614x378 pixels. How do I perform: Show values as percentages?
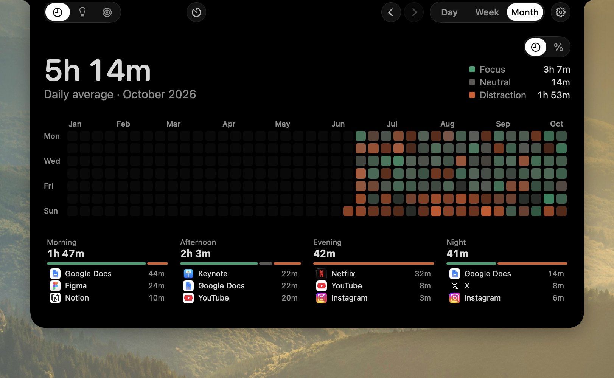coord(558,47)
